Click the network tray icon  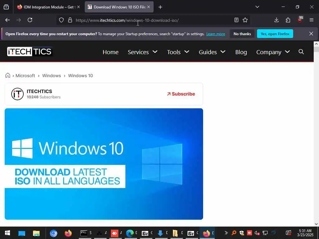pyautogui.click(x=265, y=233)
